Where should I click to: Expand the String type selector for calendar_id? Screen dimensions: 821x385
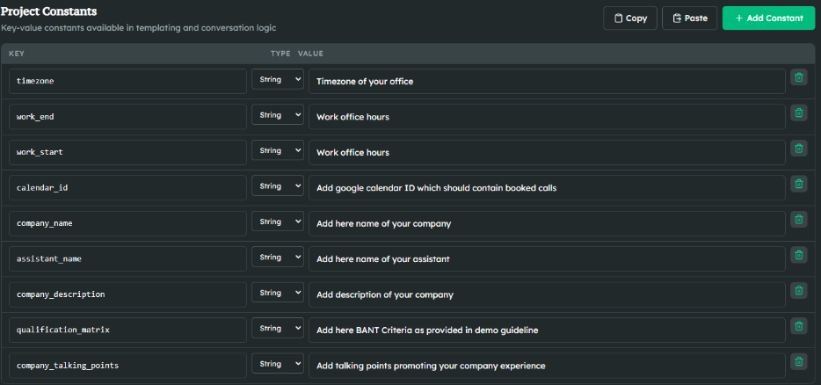(x=277, y=186)
